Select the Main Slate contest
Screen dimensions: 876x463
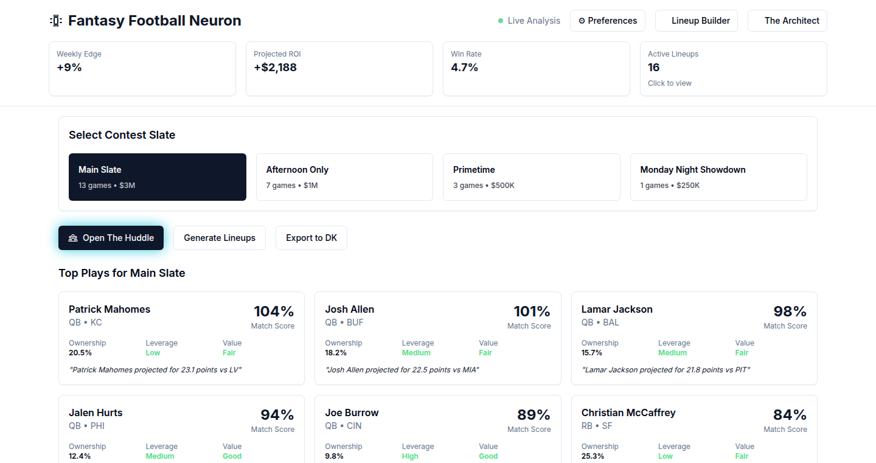click(158, 177)
